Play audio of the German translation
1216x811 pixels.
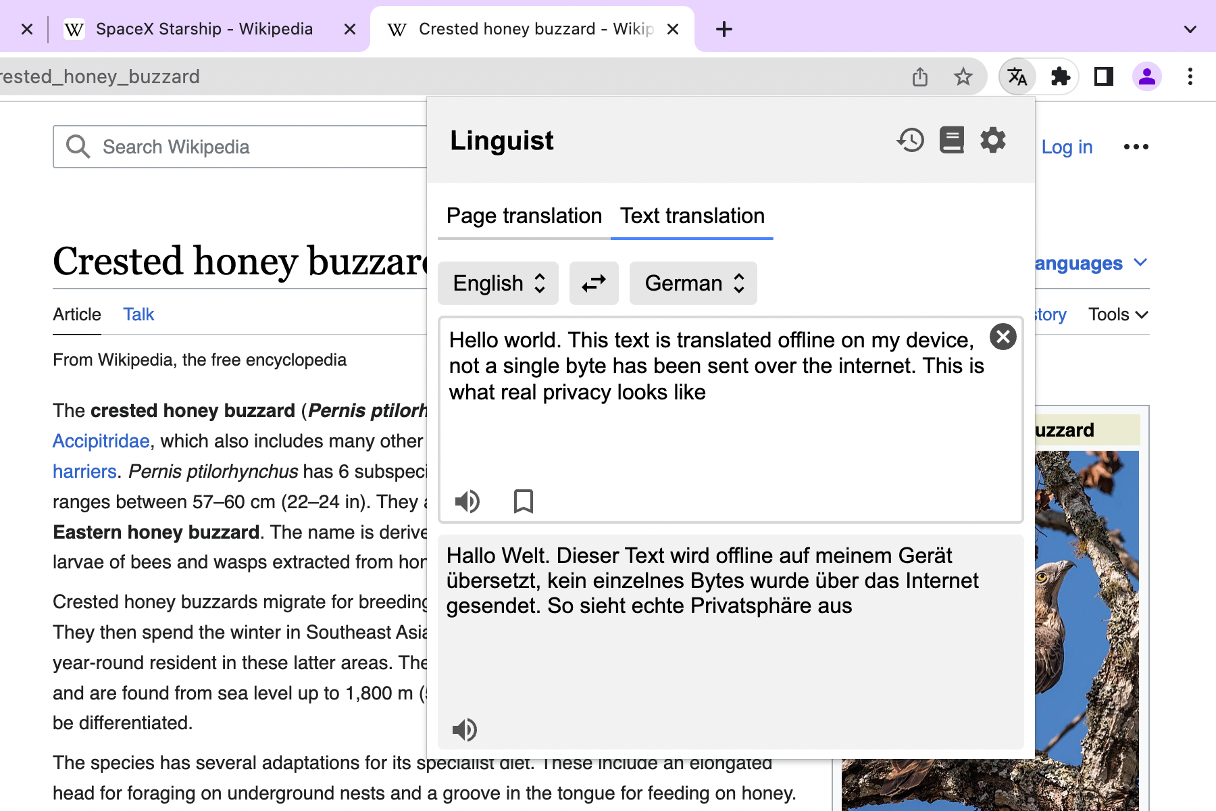[x=466, y=730]
